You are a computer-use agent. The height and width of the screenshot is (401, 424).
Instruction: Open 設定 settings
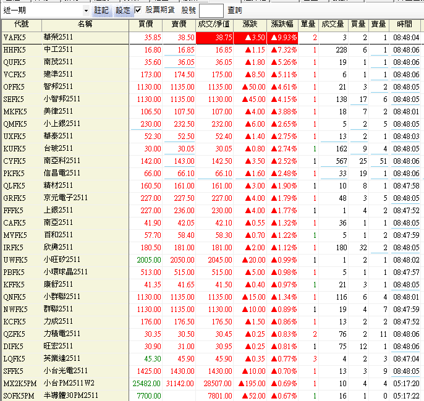123,11
